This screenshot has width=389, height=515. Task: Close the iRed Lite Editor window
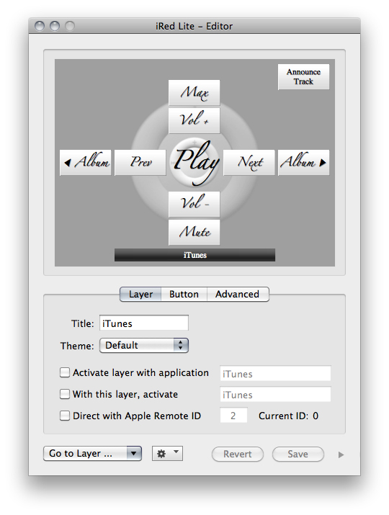tap(40, 26)
